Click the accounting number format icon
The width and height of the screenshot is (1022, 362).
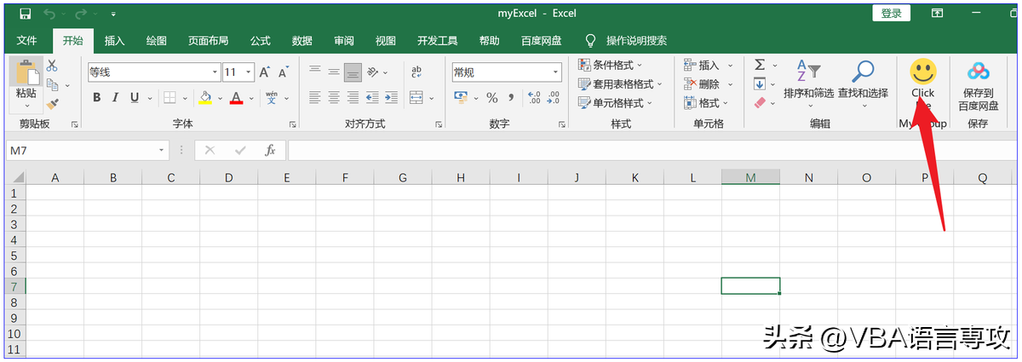(x=462, y=98)
